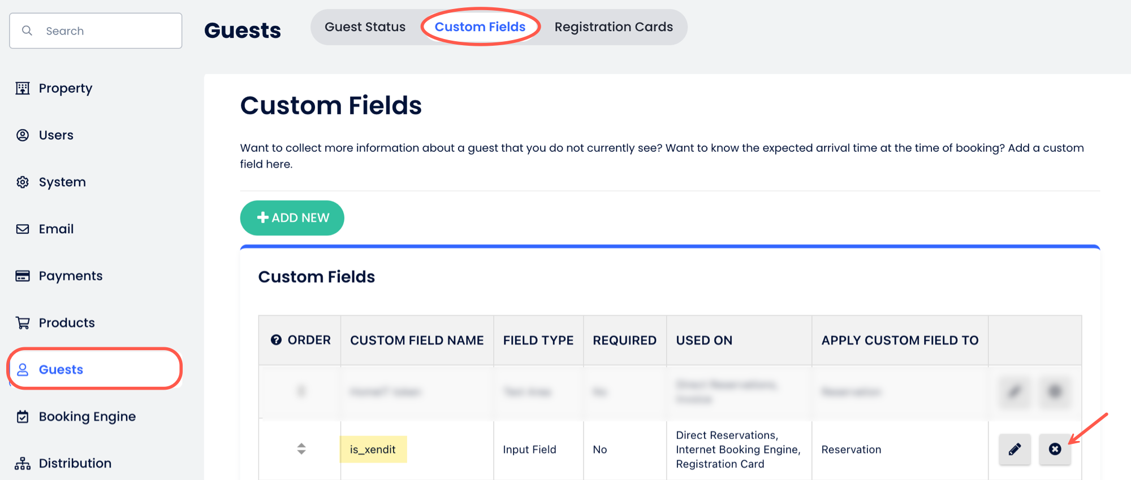Click the Products cart icon
The image size is (1131, 480).
(23, 322)
